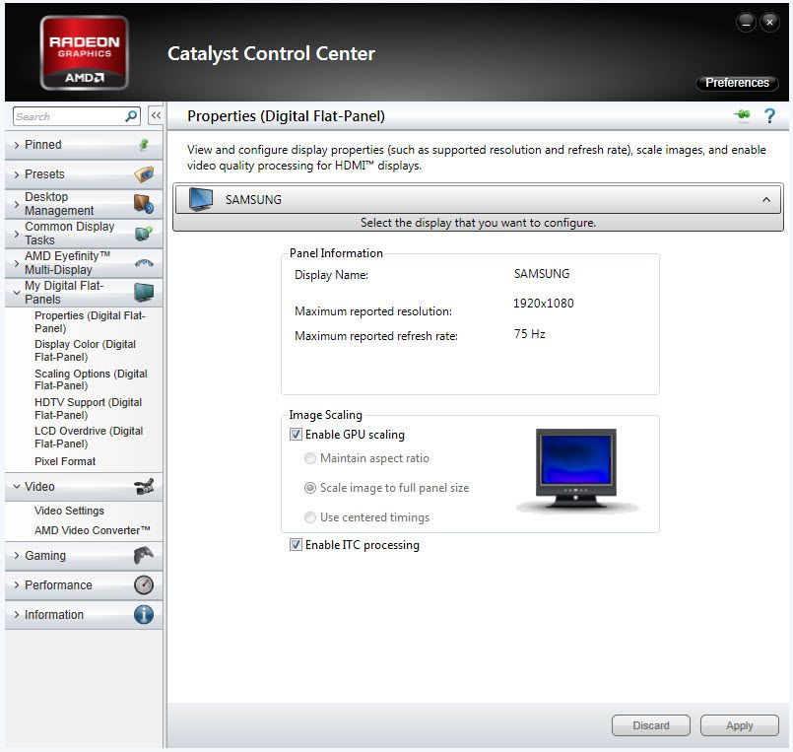Image resolution: width=793 pixels, height=752 pixels.
Task: Click the Properties (Digital Flat-Panel) page title
Action: pyautogui.click(x=286, y=116)
